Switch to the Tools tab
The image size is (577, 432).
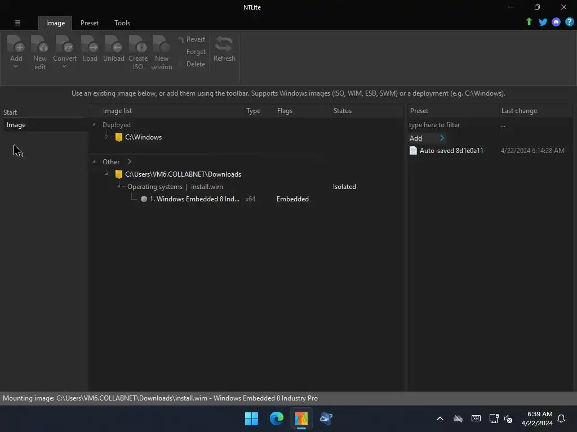coord(122,22)
